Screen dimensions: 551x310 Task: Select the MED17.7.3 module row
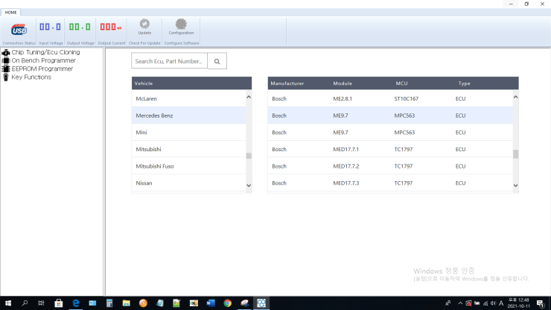click(x=390, y=183)
